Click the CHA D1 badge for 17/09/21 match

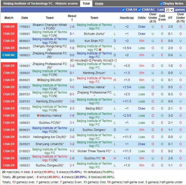pyautogui.click(x=9, y=27)
